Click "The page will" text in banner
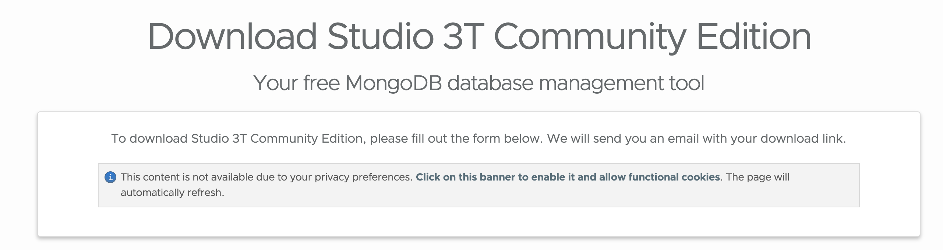Viewport: 943px width, 250px height. (757, 177)
